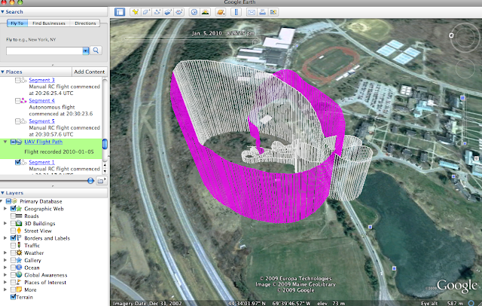Open the Segment 5 link
Viewport: 482px width, 306px height.
click(42, 121)
